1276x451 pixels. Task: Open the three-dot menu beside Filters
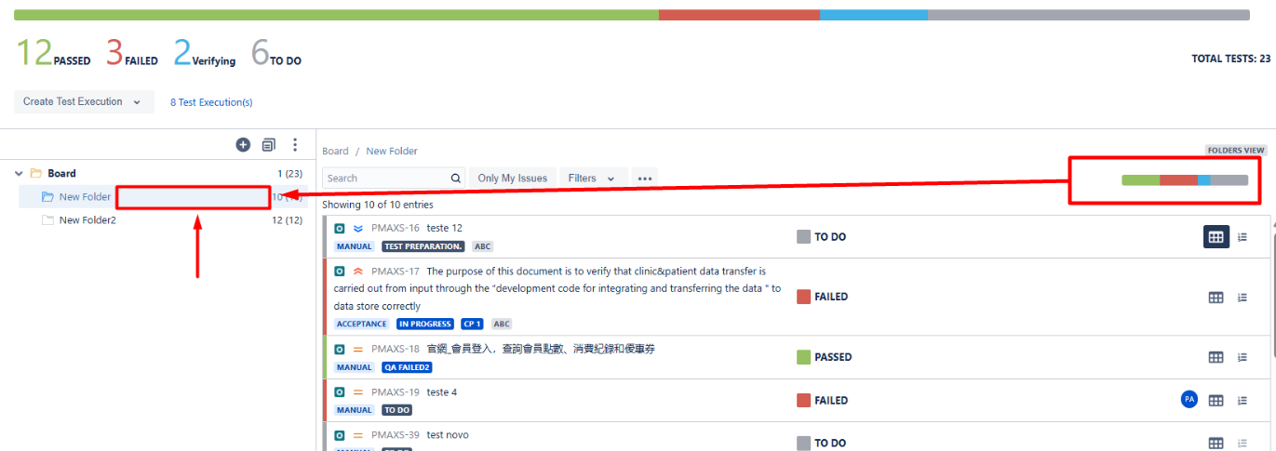[x=644, y=179]
